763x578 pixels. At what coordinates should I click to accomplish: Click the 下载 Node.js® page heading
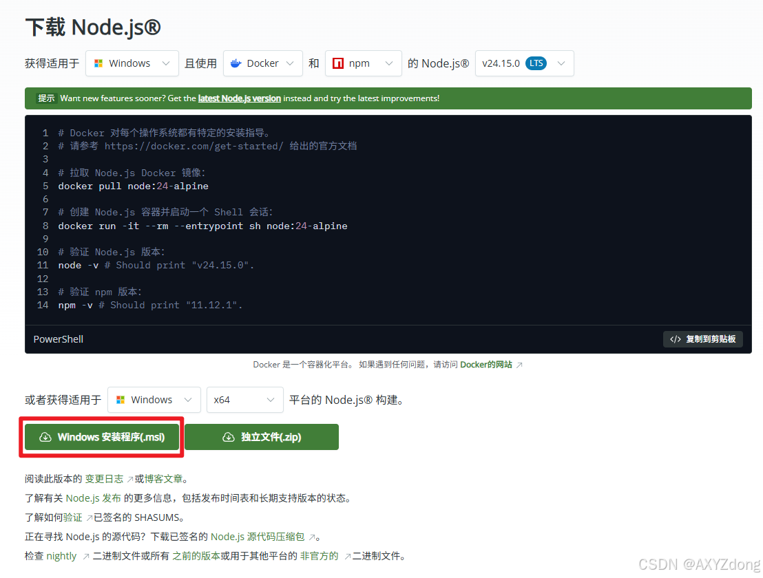click(x=93, y=28)
